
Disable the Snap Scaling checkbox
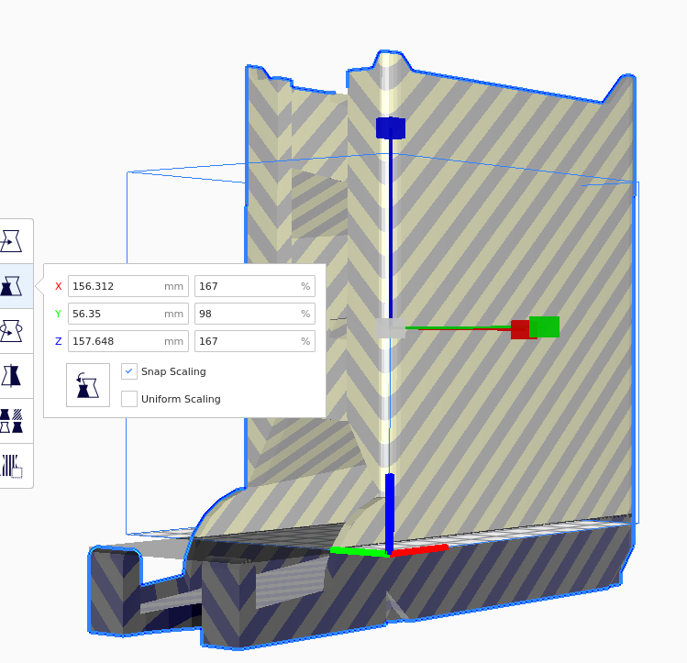point(128,371)
